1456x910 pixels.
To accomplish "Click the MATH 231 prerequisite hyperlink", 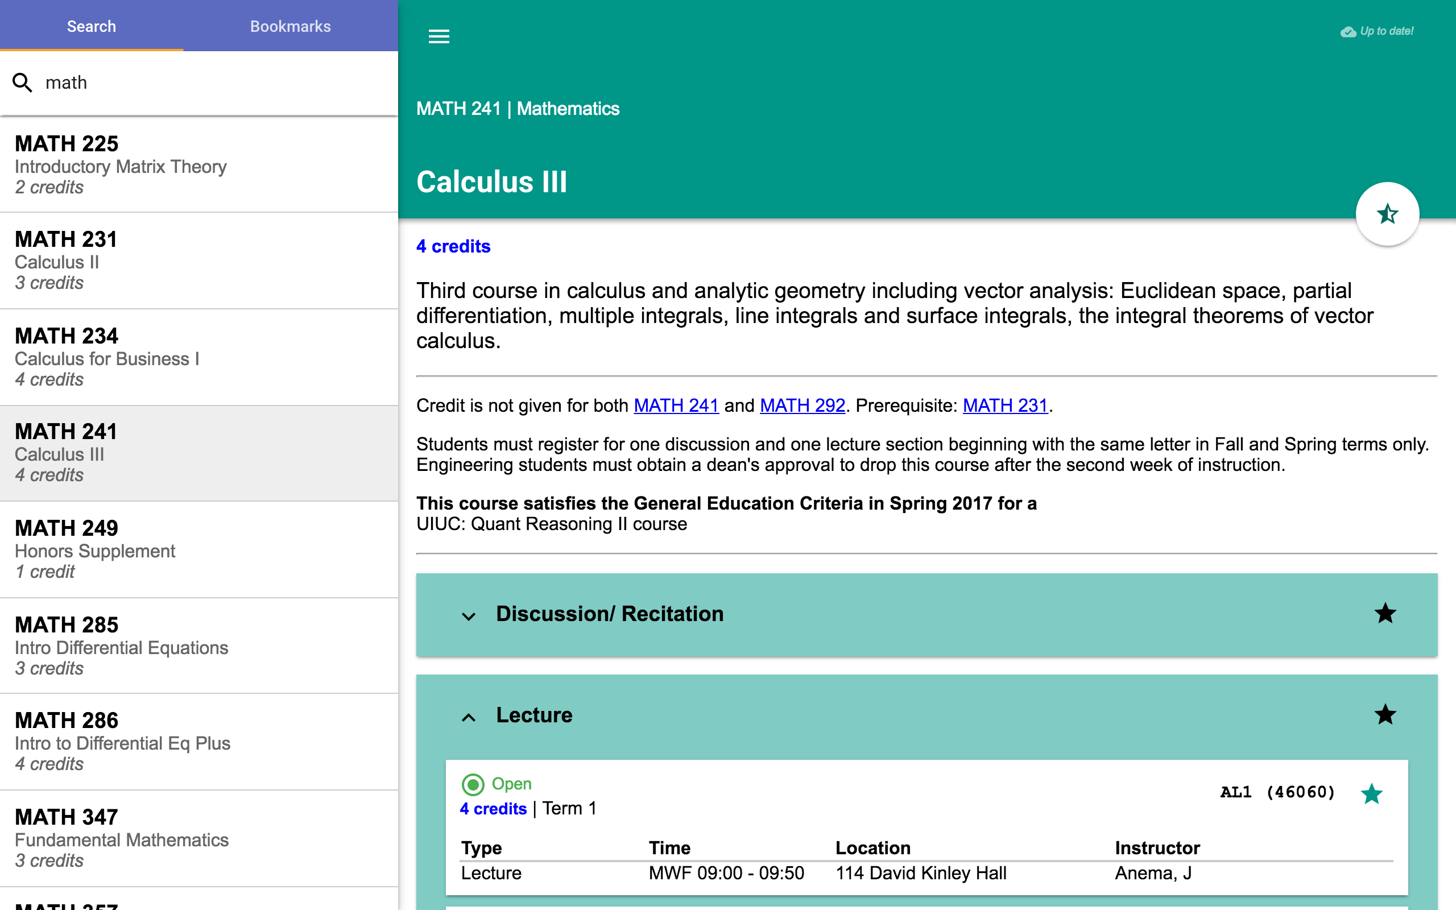I will (x=1006, y=406).
